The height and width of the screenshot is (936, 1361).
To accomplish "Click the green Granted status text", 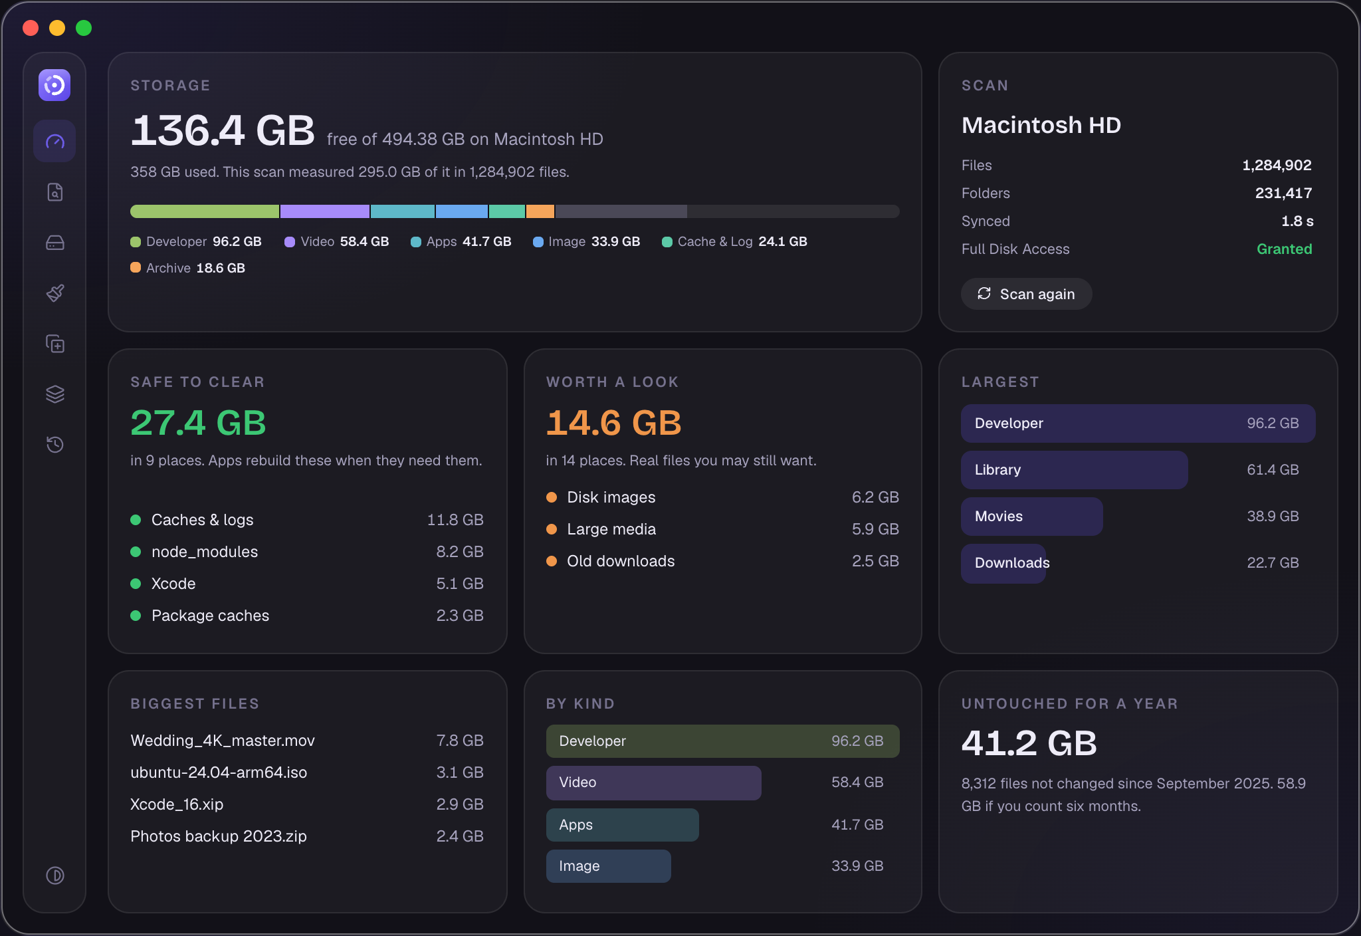I will point(1284,249).
